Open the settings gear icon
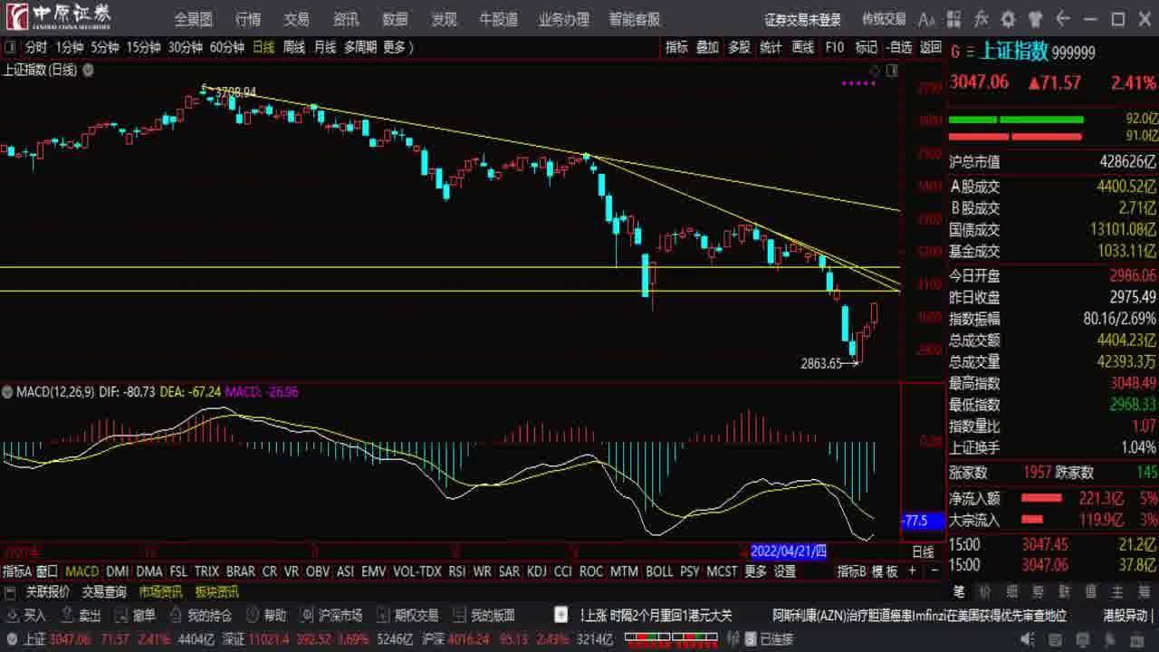 click(1009, 19)
